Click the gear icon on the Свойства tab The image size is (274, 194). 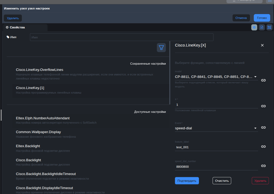[x=7, y=27]
